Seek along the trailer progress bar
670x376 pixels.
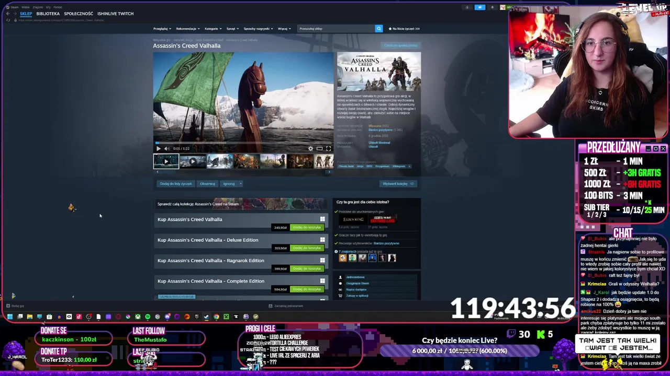pyautogui.click(x=243, y=143)
